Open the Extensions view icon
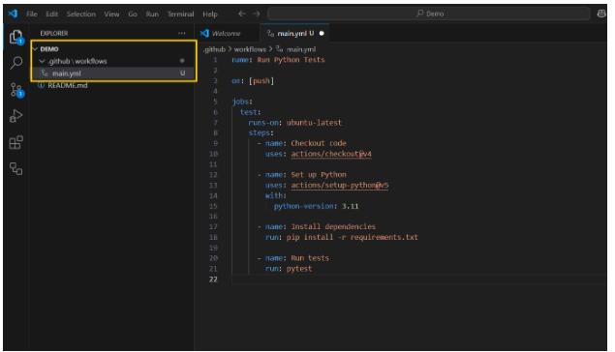615x352 pixels. pyautogui.click(x=16, y=142)
